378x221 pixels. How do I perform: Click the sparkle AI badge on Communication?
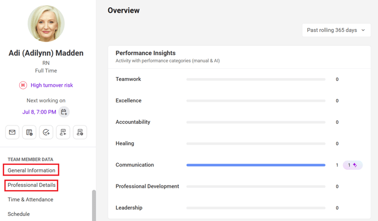click(x=353, y=165)
